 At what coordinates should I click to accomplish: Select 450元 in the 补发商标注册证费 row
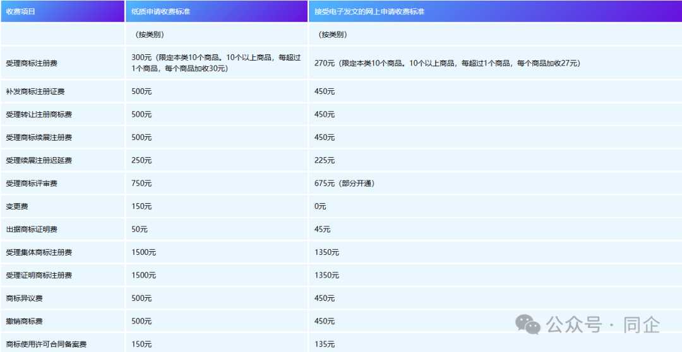[325, 91]
